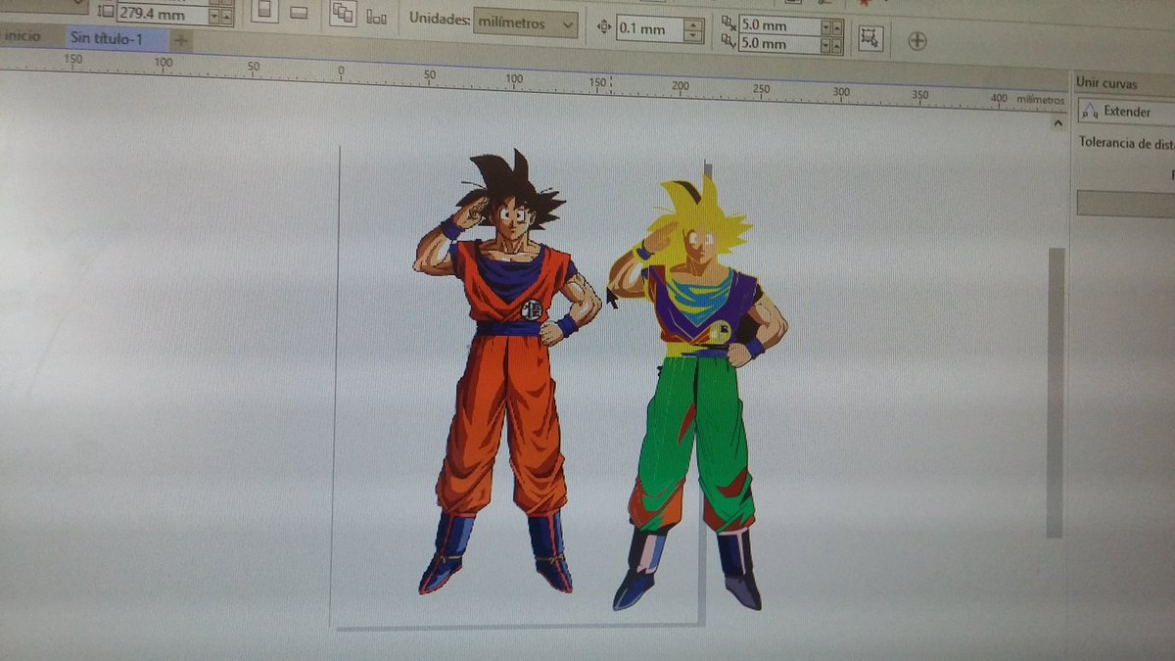Apply page size to current page icon
The height and width of the screenshot is (661, 1175).
pos(376,17)
